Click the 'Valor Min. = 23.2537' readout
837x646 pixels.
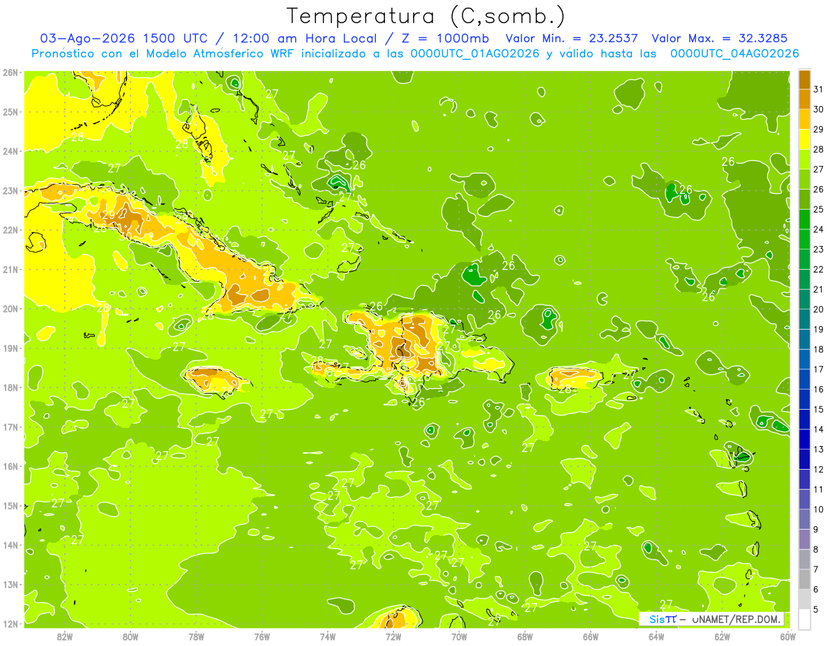pyautogui.click(x=572, y=38)
